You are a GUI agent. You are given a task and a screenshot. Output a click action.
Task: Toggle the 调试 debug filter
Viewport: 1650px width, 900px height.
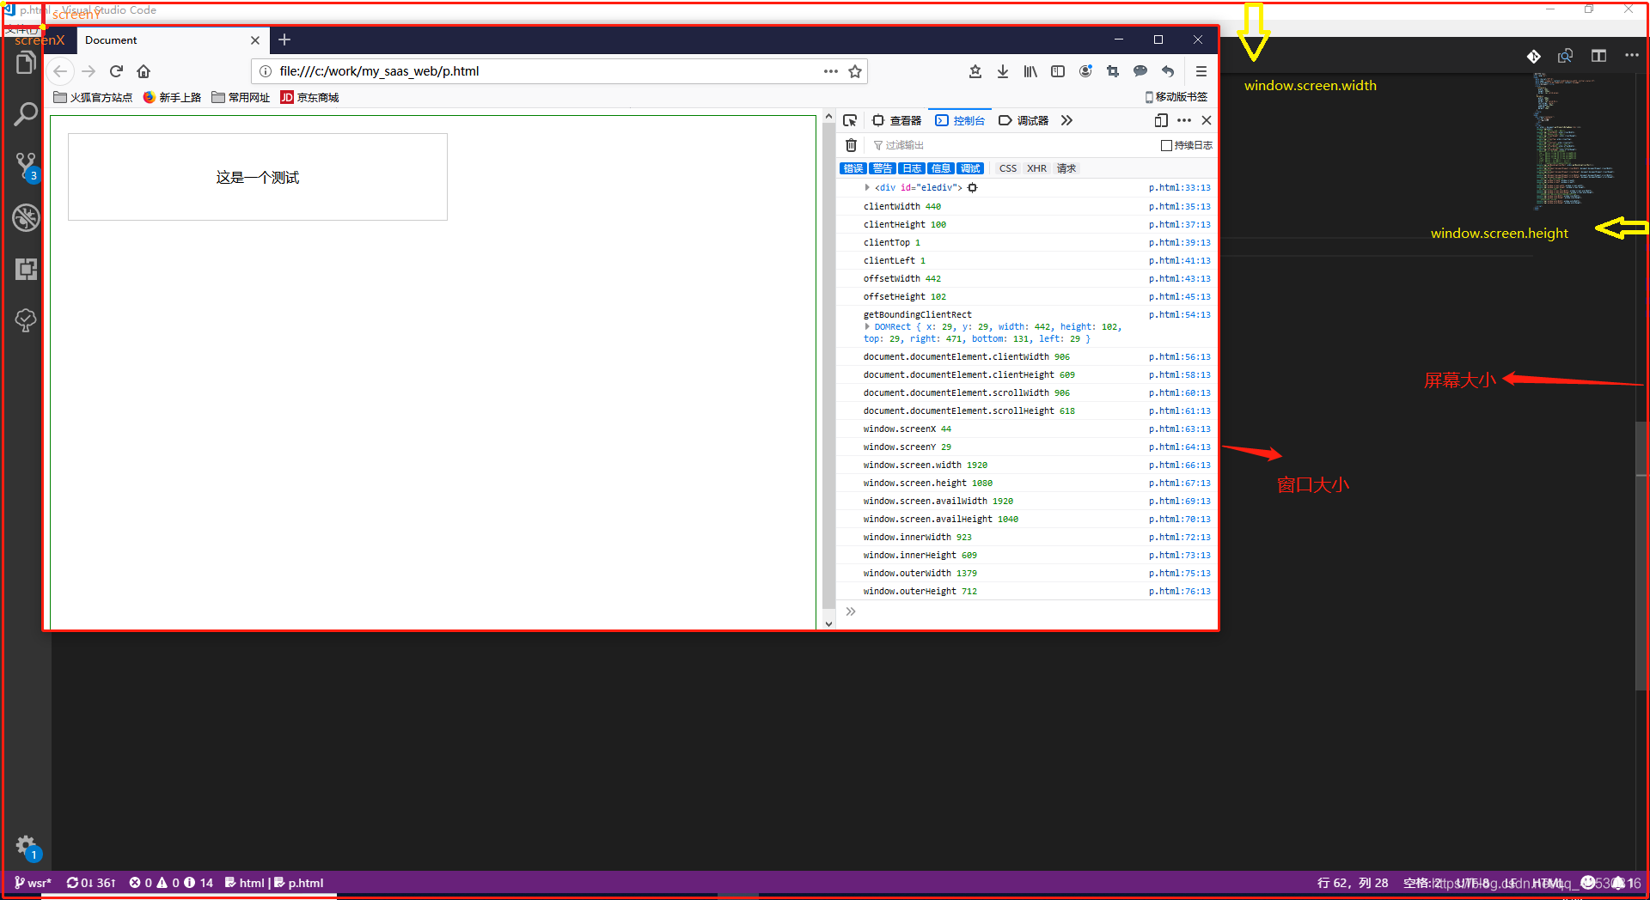click(970, 168)
